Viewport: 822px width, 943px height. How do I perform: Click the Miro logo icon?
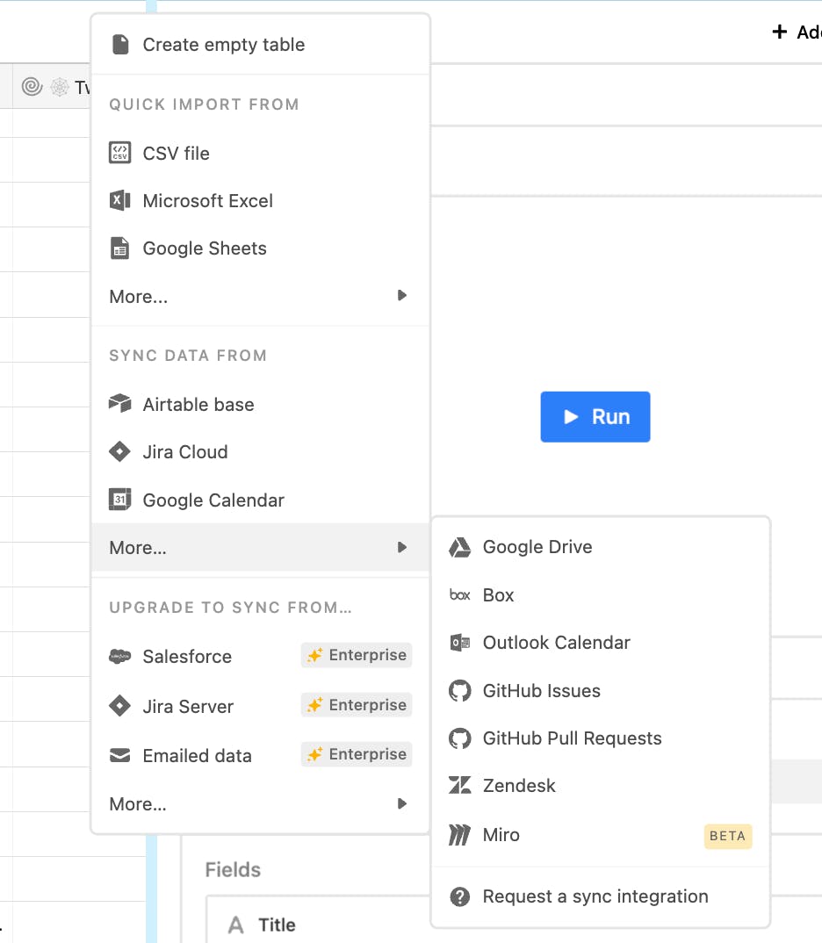[460, 835]
